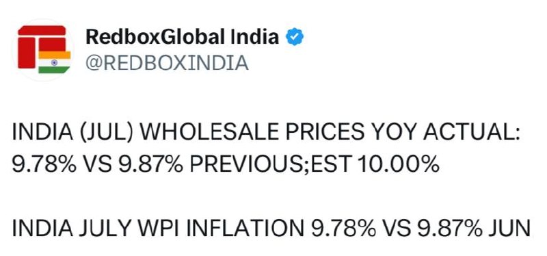
Task: Visit the @REDBOXINDIA handle link
Action: click(167, 63)
